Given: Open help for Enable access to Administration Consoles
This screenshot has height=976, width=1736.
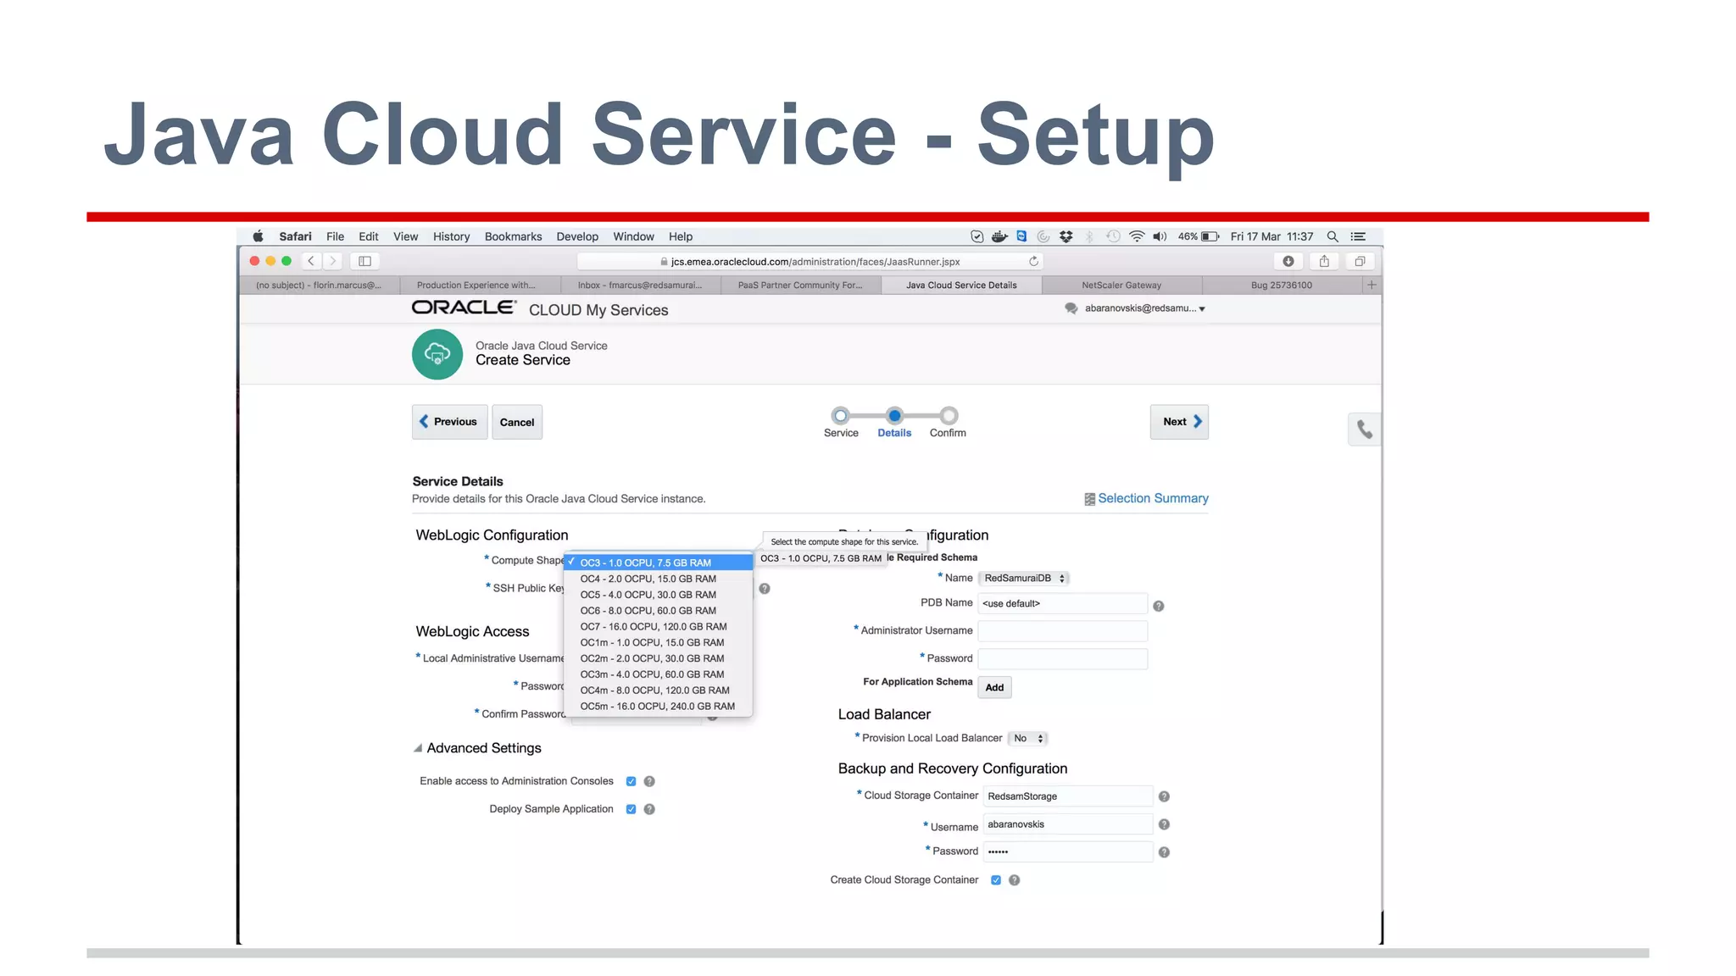Looking at the screenshot, I should (649, 781).
